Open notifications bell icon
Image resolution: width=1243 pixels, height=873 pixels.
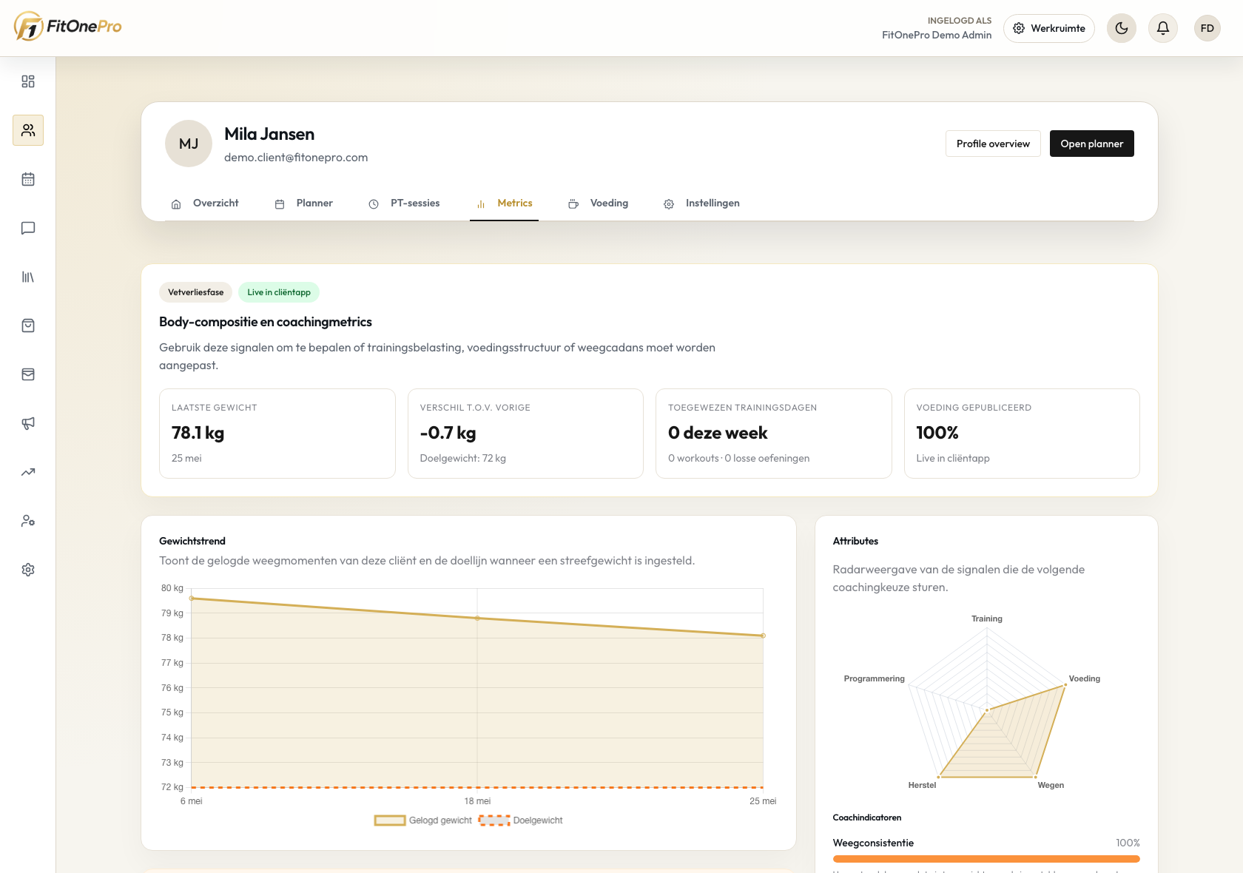[1163, 28]
